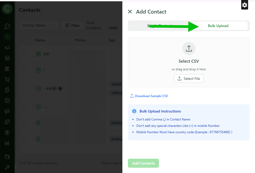Image resolution: width=255 pixels, height=173 pixels.
Task: Open the Show rows per page selector
Action: [x=111, y=163]
